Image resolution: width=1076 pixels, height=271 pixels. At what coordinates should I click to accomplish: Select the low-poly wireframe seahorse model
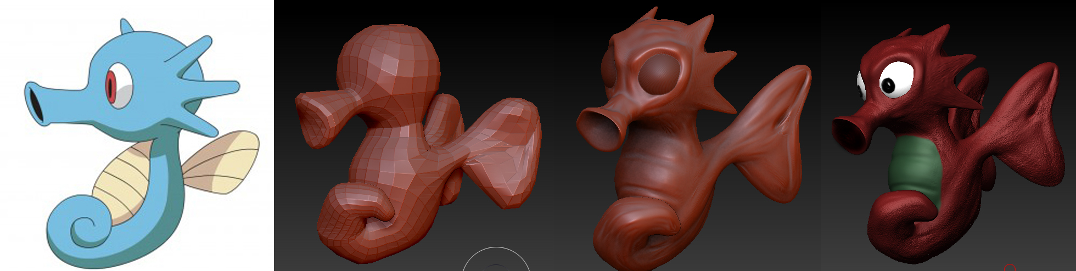tap(419, 145)
